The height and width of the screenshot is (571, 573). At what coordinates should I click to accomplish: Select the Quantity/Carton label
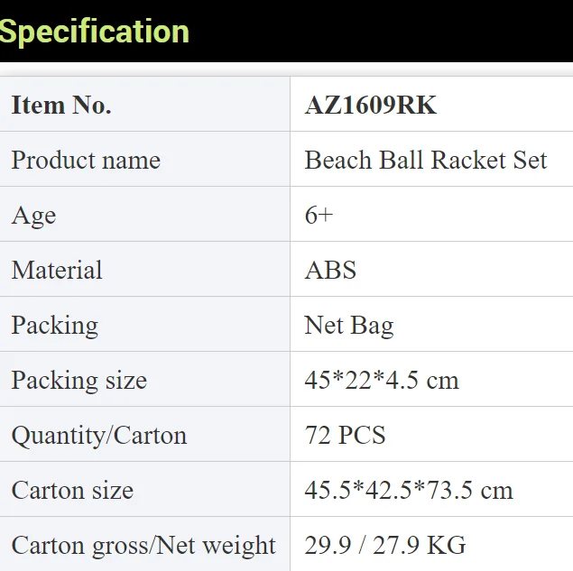99,436
